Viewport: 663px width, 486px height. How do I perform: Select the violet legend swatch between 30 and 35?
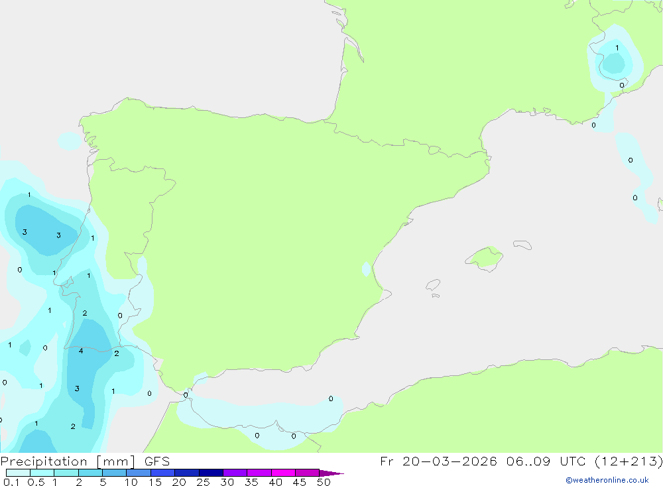tap(235, 473)
